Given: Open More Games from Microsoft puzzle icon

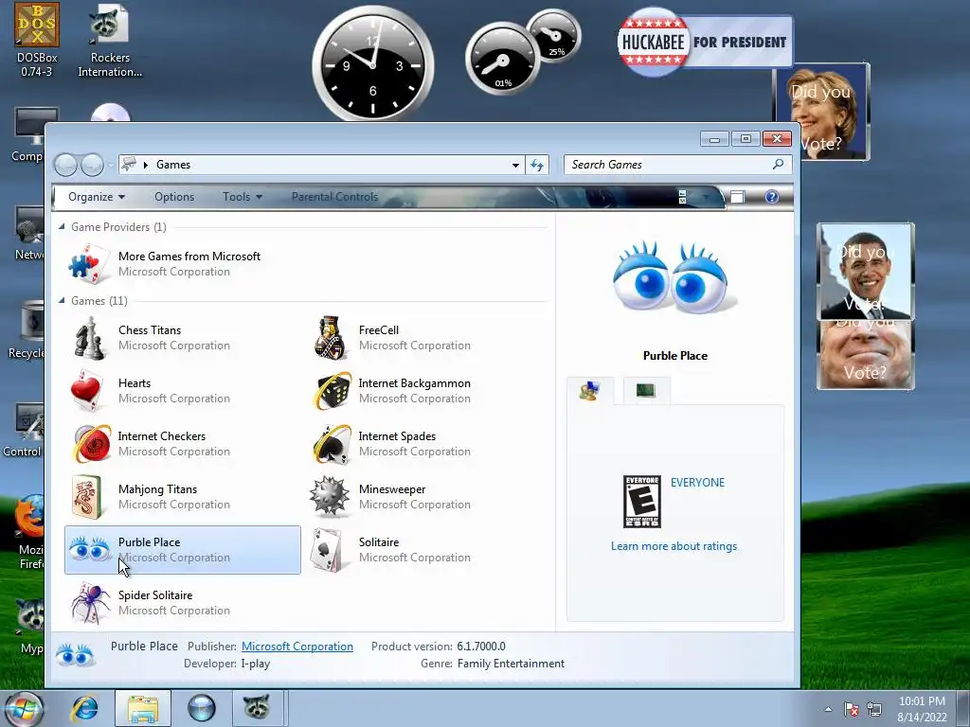Looking at the screenshot, I should 90,264.
